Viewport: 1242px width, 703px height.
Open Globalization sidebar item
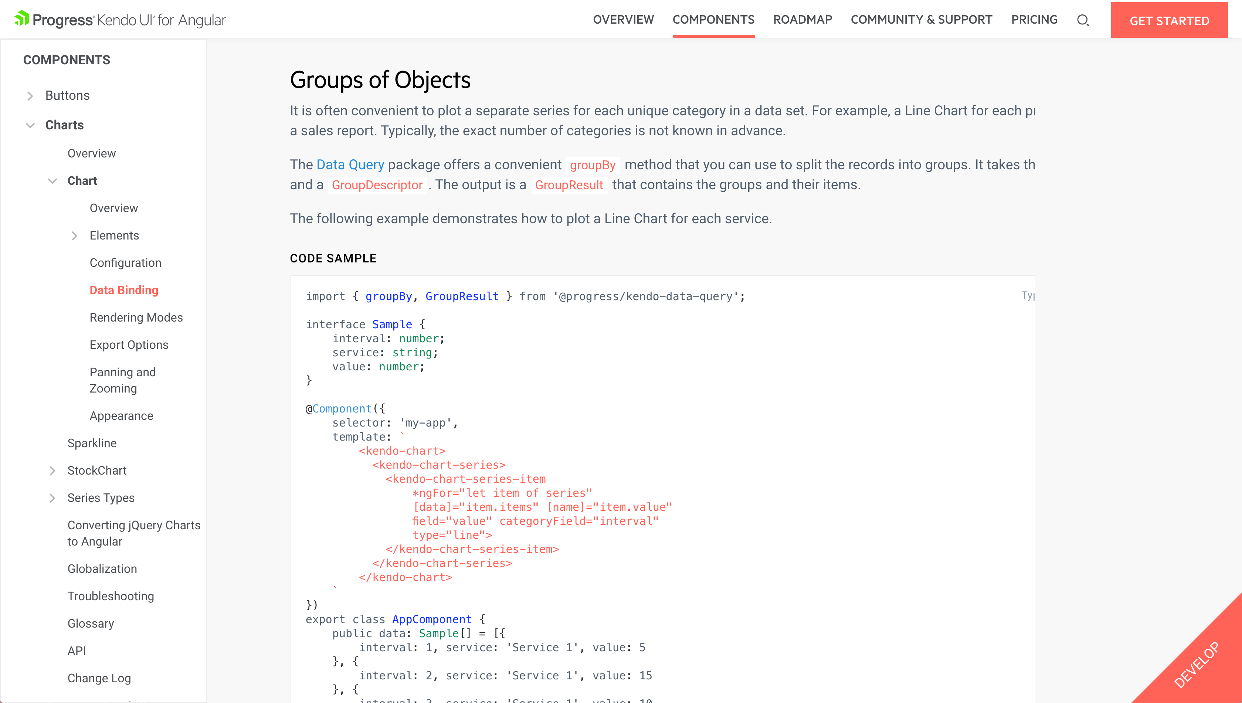[x=102, y=569]
